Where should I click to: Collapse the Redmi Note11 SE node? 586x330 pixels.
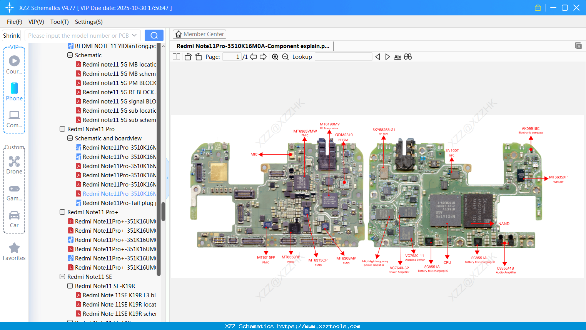pos(62,277)
